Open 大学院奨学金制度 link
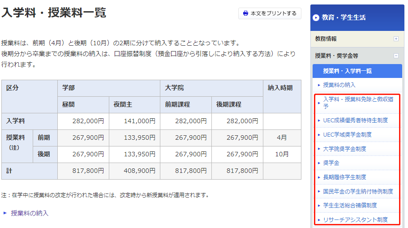 tap(344, 149)
